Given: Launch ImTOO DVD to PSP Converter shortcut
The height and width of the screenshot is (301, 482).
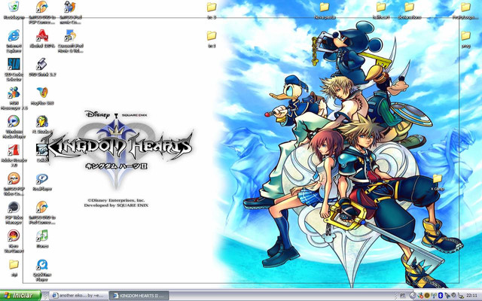Looking at the screenshot, I should 42,8.
